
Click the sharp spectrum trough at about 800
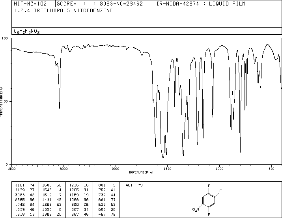[x=240, y=152]
